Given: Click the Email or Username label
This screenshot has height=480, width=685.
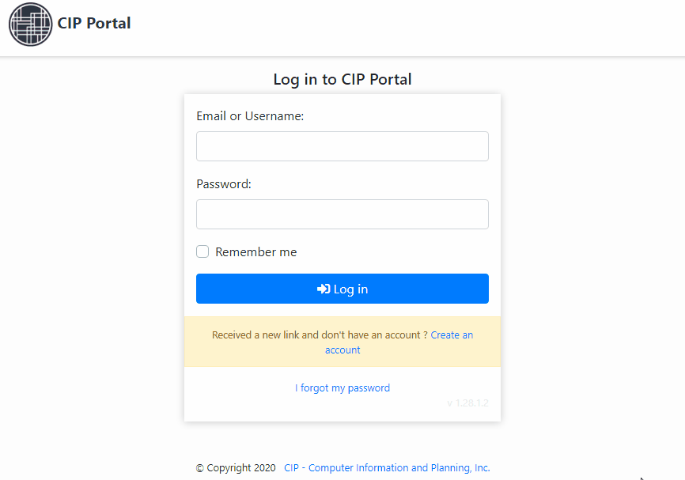Looking at the screenshot, I should pyautogui.click(x=250, y=116).
